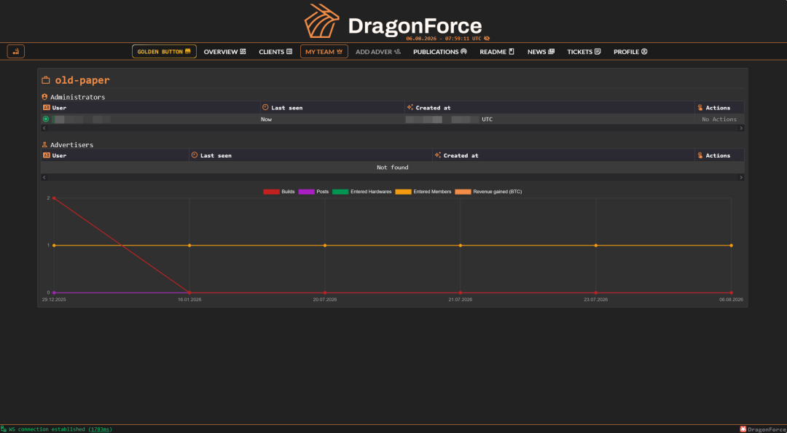787x433 pixels.
Task: Click the Profile user icon
Action: coord(644,51)
